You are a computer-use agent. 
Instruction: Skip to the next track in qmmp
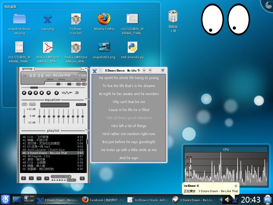click(49, 93)
